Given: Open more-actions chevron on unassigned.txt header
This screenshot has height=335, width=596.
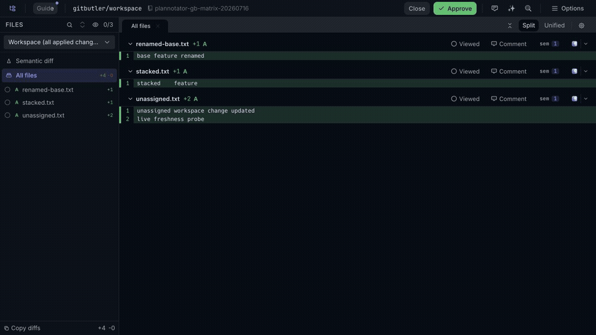Looking at the screenshot, I should [585, 99].
